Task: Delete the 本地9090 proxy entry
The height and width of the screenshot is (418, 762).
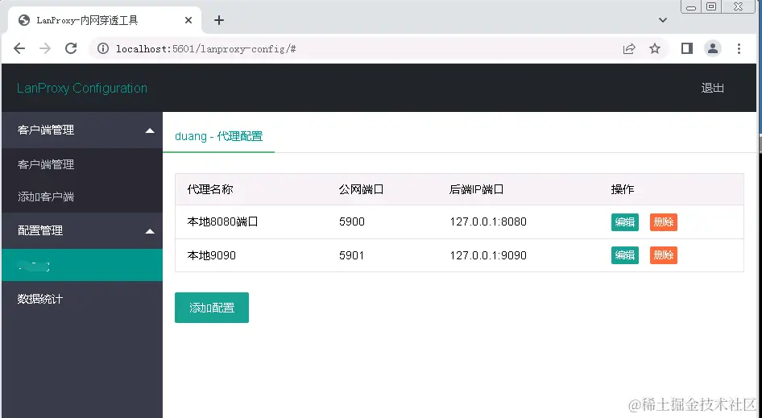Action: (x=664, y=255)
